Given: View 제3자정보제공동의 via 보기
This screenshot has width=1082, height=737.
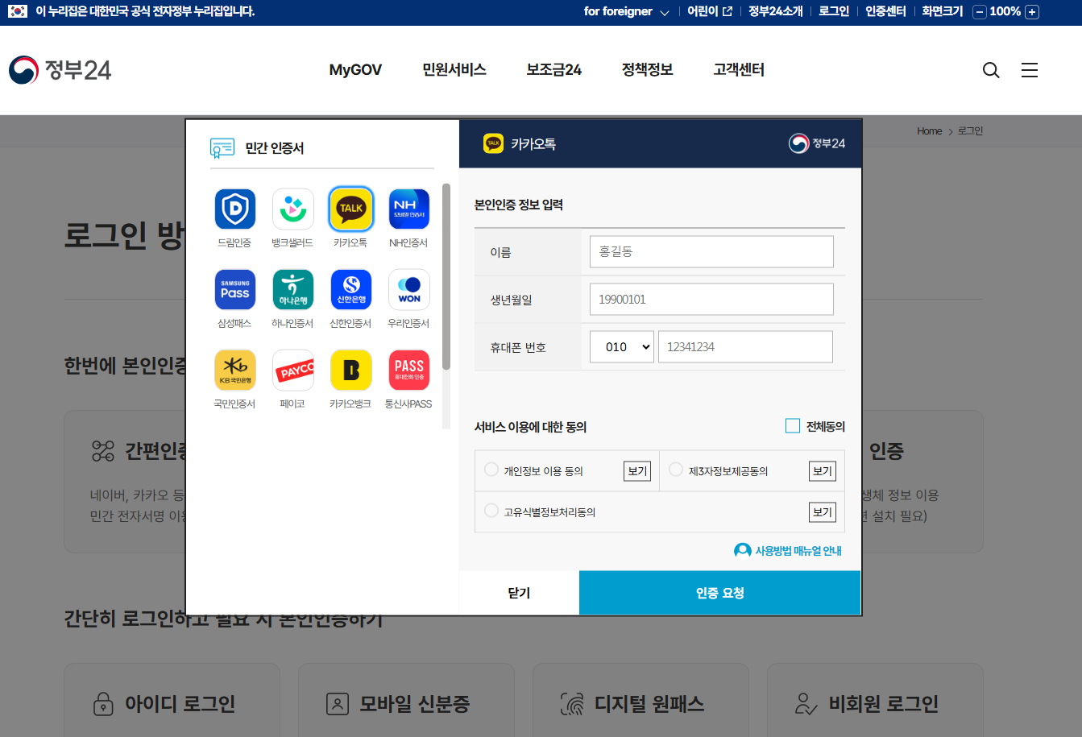Looking at the screenshot, I should point(823,471).
